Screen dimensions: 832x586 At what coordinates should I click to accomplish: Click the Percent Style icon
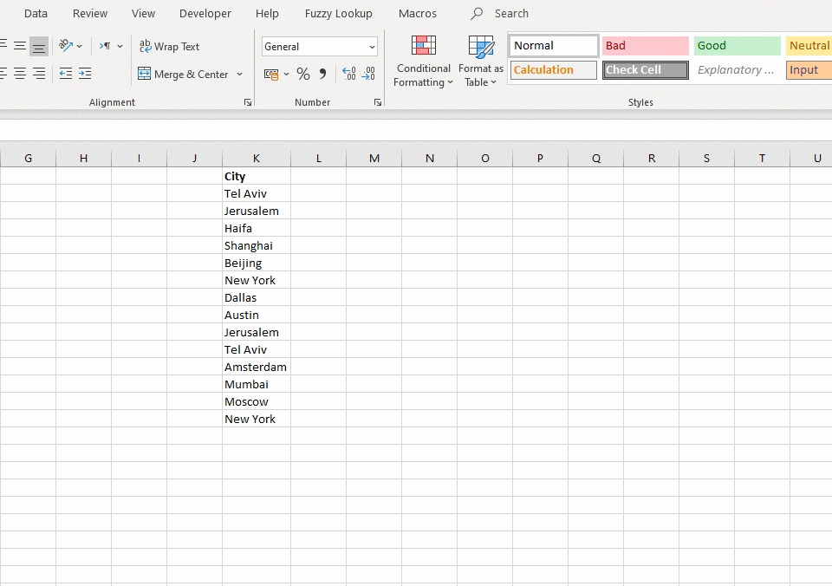pyautogui.click(x=302, y=75)
